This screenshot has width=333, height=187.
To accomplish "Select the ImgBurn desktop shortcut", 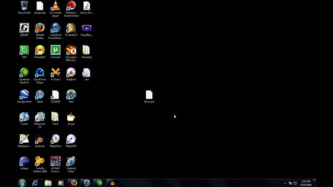I will pyautogui.click(x=71, y=75).
